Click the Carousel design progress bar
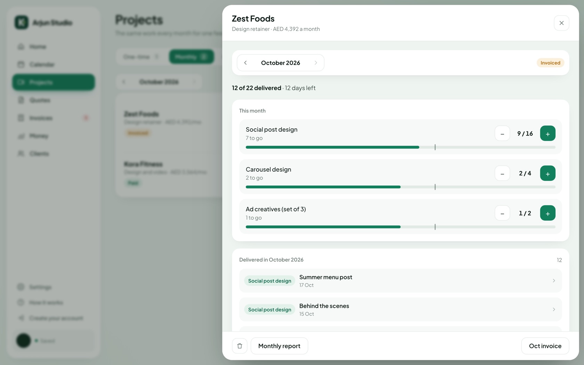The height and width of the screenshot is (365, 584). tap(400, 187)
